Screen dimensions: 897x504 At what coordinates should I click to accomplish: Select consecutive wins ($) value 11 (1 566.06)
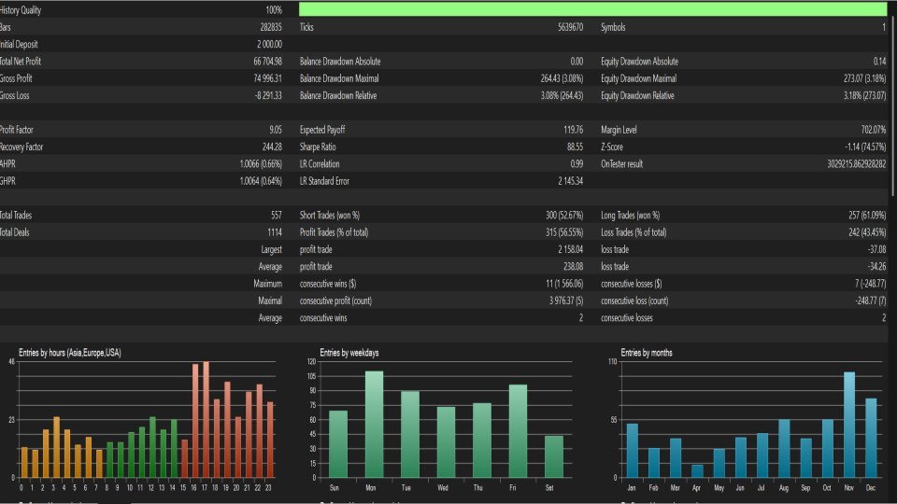click(x=564, y=284)
